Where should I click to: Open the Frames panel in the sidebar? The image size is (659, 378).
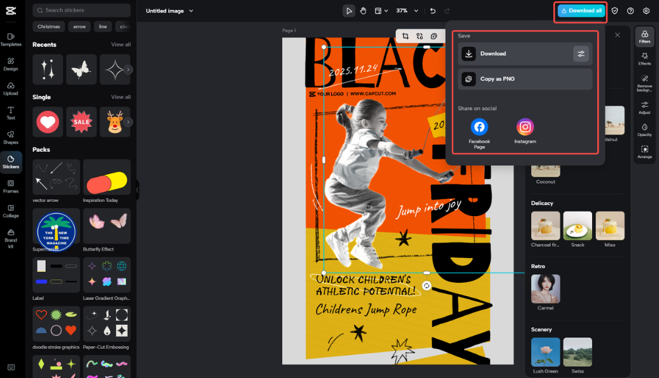coord(11,186)
